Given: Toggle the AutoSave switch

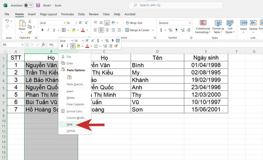Looking at the screenshot, I should point(29,5).
